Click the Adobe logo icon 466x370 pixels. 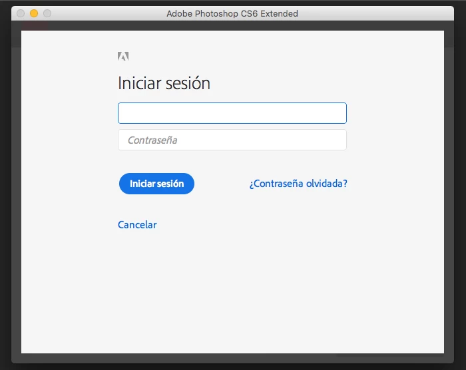(x=123, y=56)
